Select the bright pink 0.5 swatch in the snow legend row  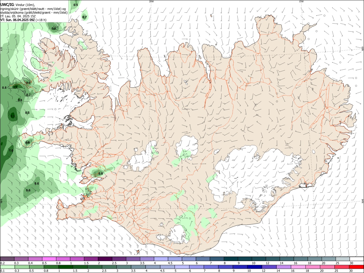point(49,259)
